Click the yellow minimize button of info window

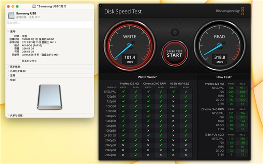coord(13,7)
